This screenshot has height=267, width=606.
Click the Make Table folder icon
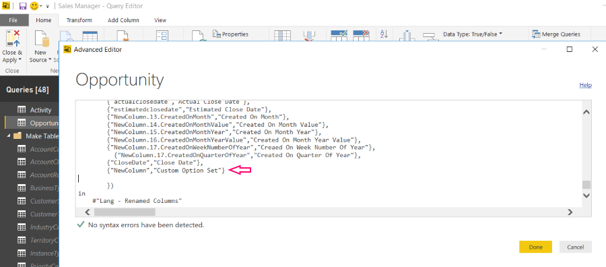click(x=18, y=136)
